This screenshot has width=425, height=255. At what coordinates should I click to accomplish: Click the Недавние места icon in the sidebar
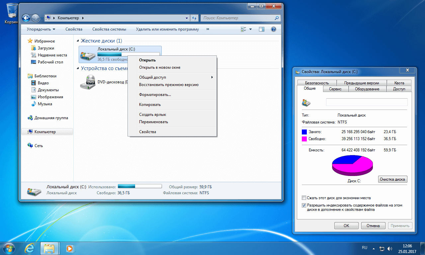(34, 55)
